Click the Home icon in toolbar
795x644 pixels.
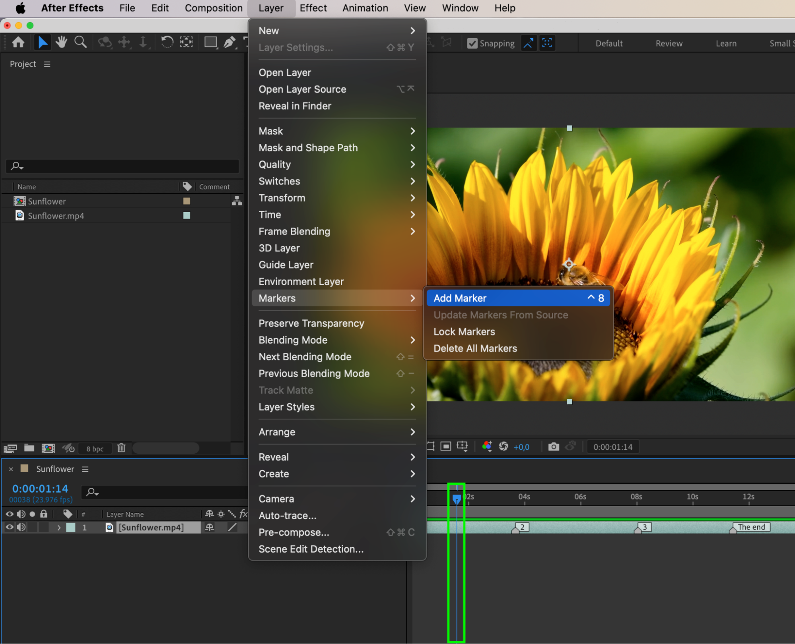pyautogui.click(x=18, y=42)
